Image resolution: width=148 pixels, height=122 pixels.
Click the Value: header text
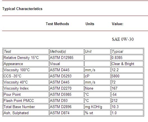tap(117, 24)
